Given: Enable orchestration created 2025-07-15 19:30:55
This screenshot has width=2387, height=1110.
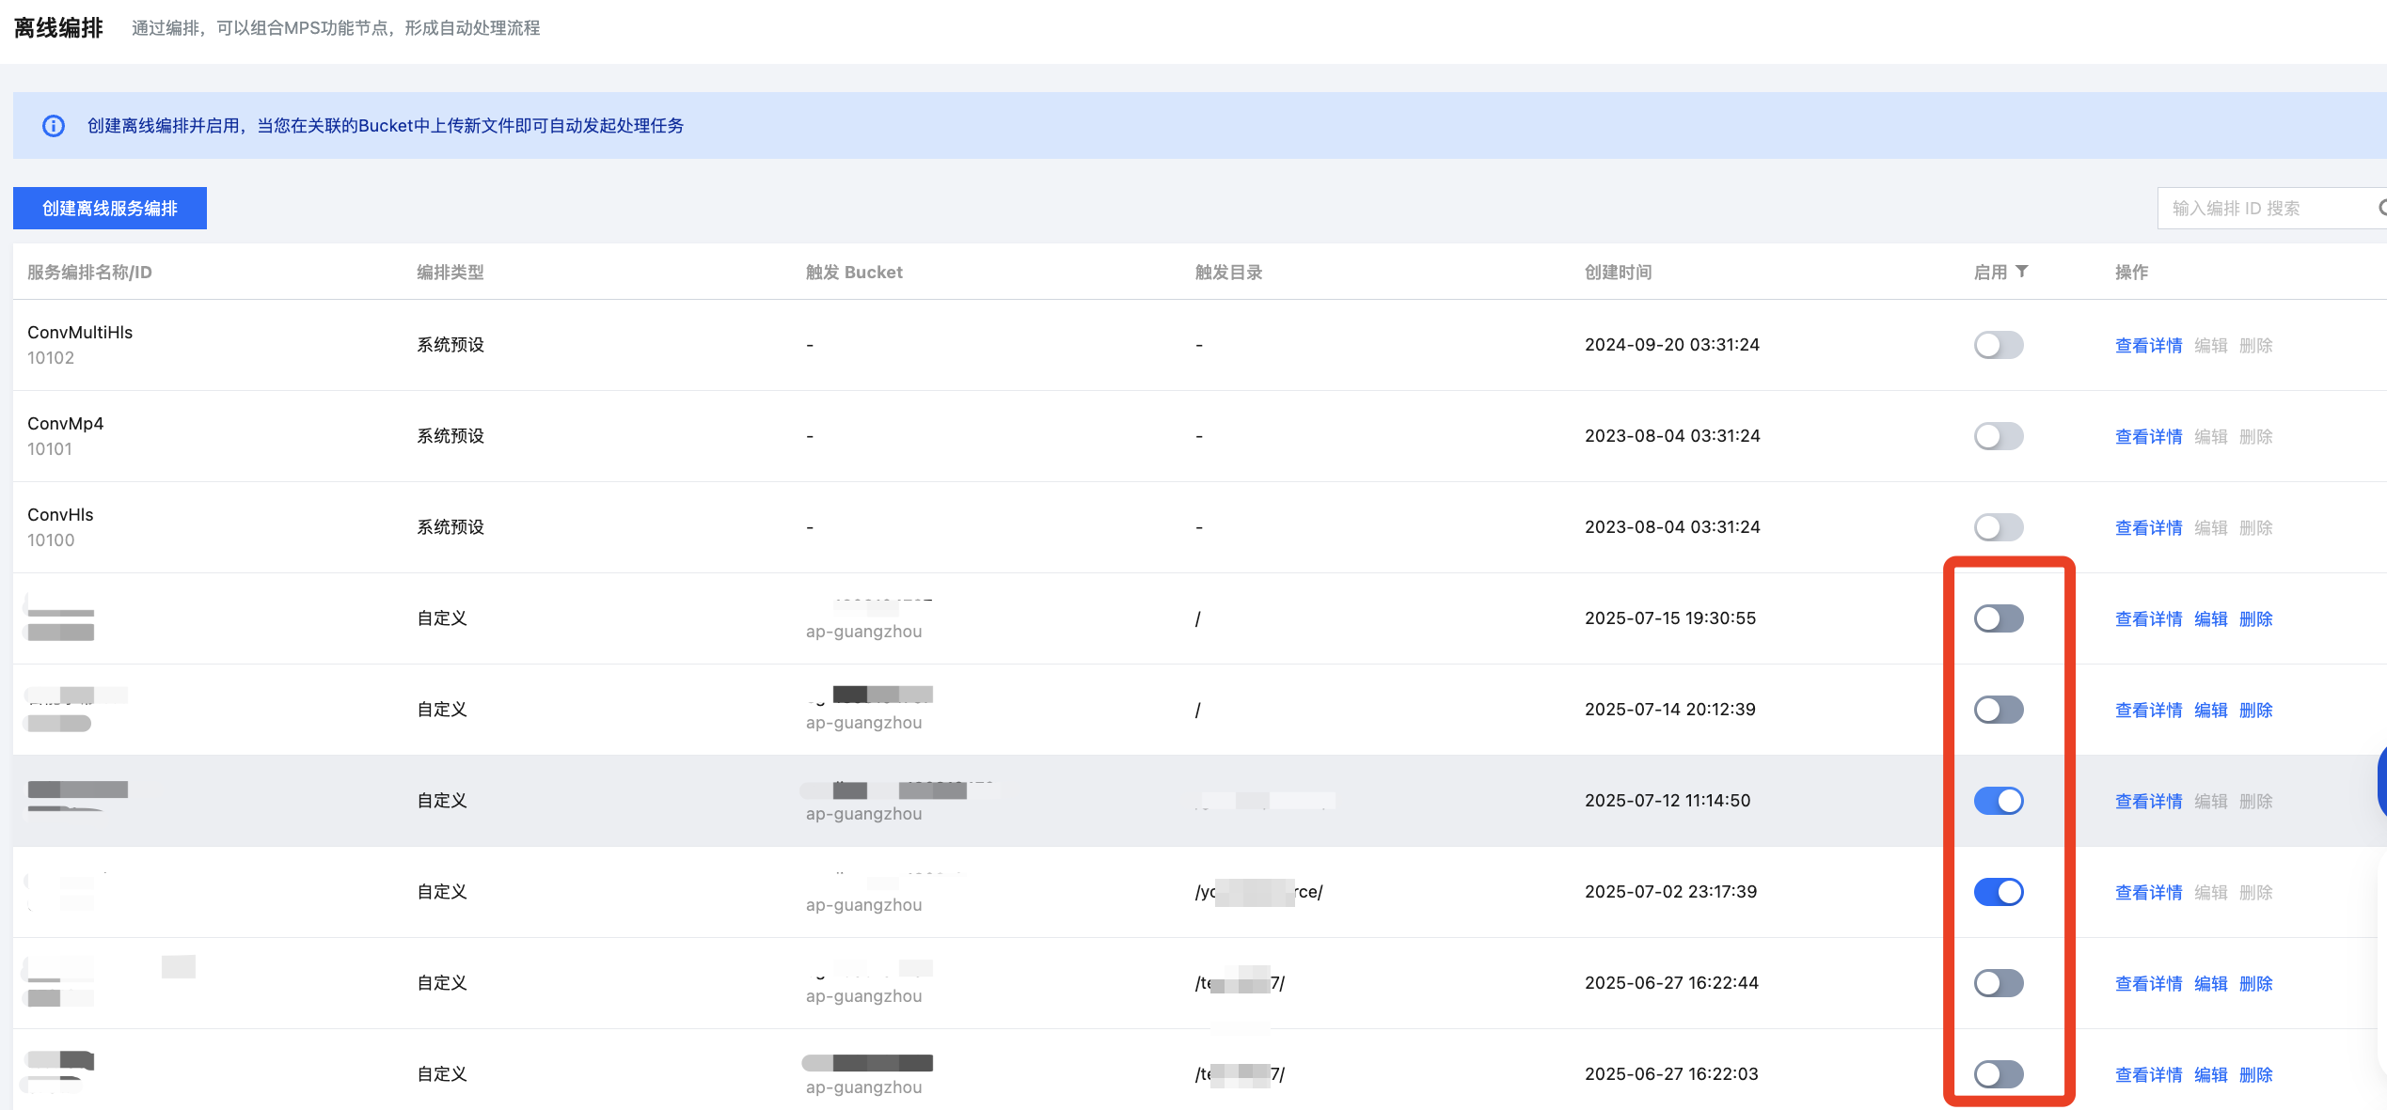Looking at the screenshot, I should (x=1998, y=618).
